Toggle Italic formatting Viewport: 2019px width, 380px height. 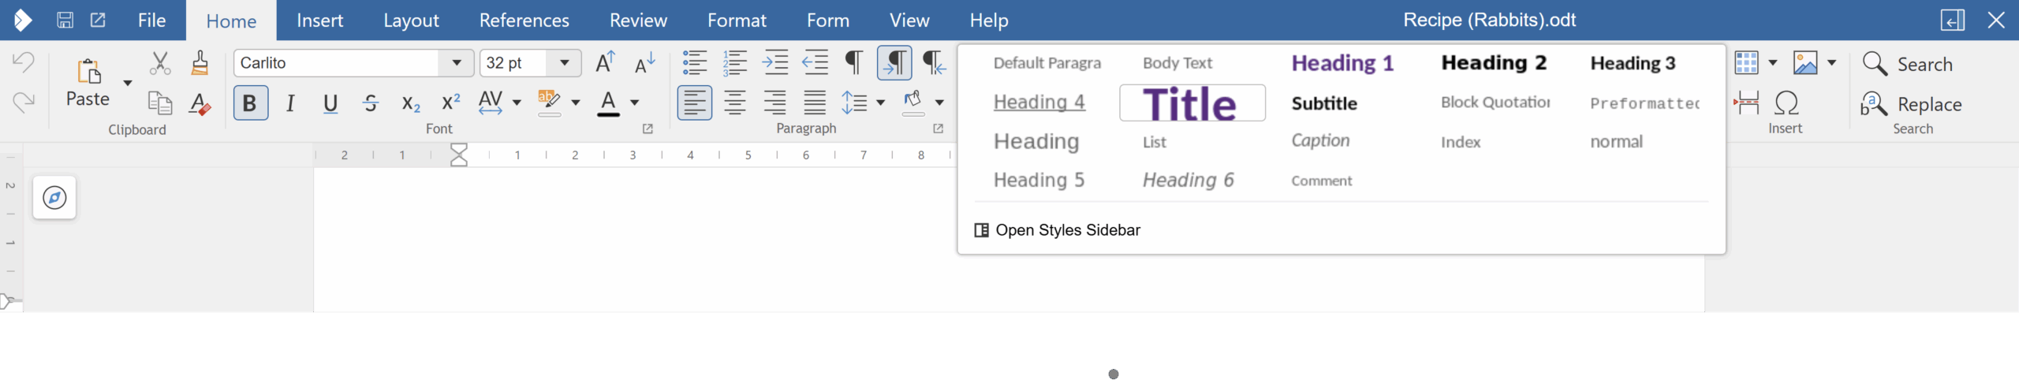[x=290, y=103]
